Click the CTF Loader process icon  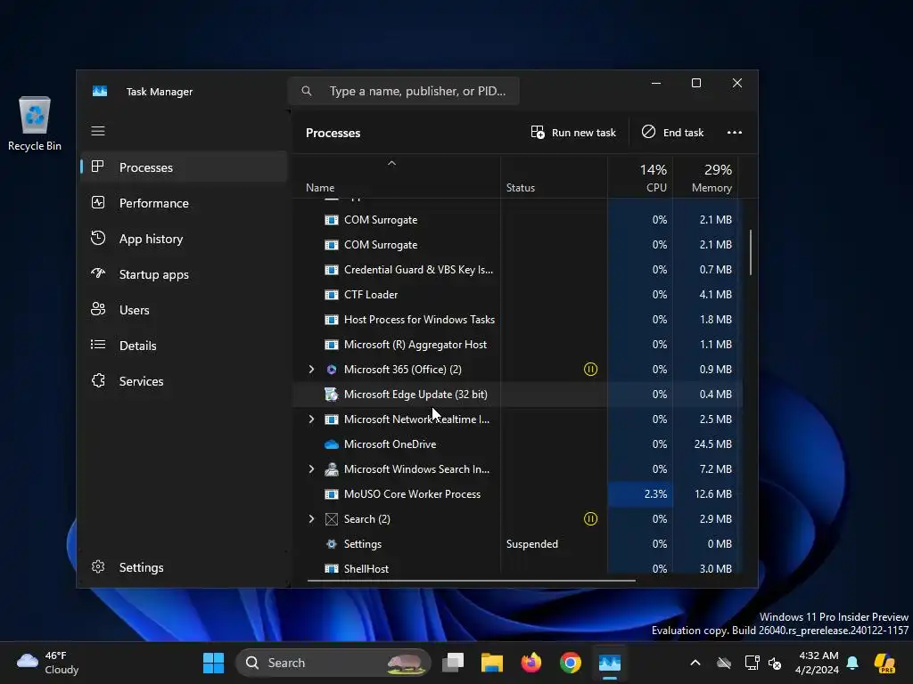(x=332, y=295)
